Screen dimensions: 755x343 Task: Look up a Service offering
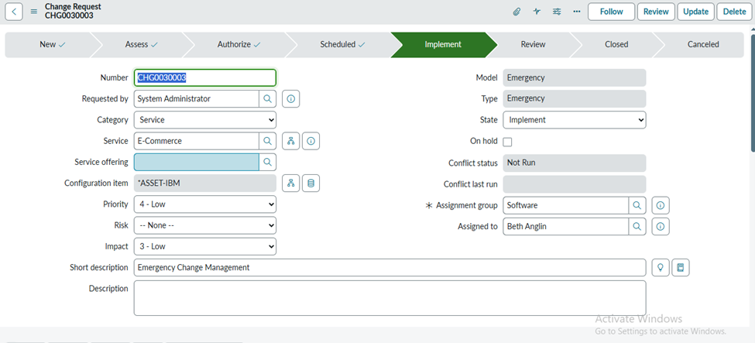tap(268, 162)
